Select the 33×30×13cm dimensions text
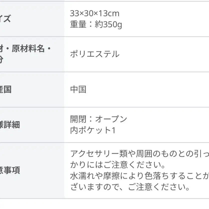The height and width of the screenshot is (209, 209). [x=95, y=13]
